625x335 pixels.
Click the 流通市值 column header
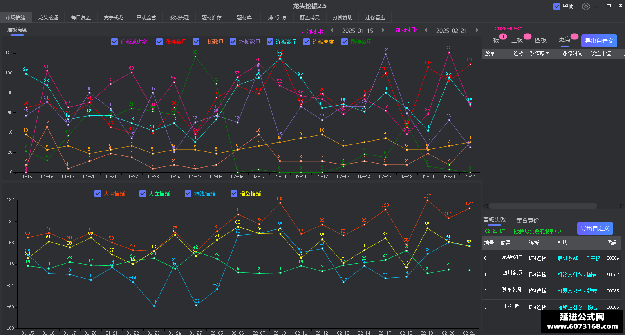tap(601, 54)
